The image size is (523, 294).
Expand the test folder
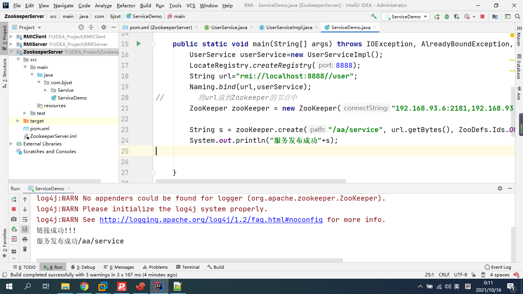pyautogui.click(x=25, y=113)
